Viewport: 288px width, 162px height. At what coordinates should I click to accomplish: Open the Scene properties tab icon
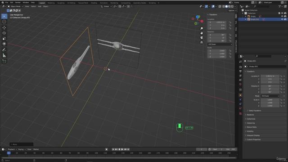[240, 80]
